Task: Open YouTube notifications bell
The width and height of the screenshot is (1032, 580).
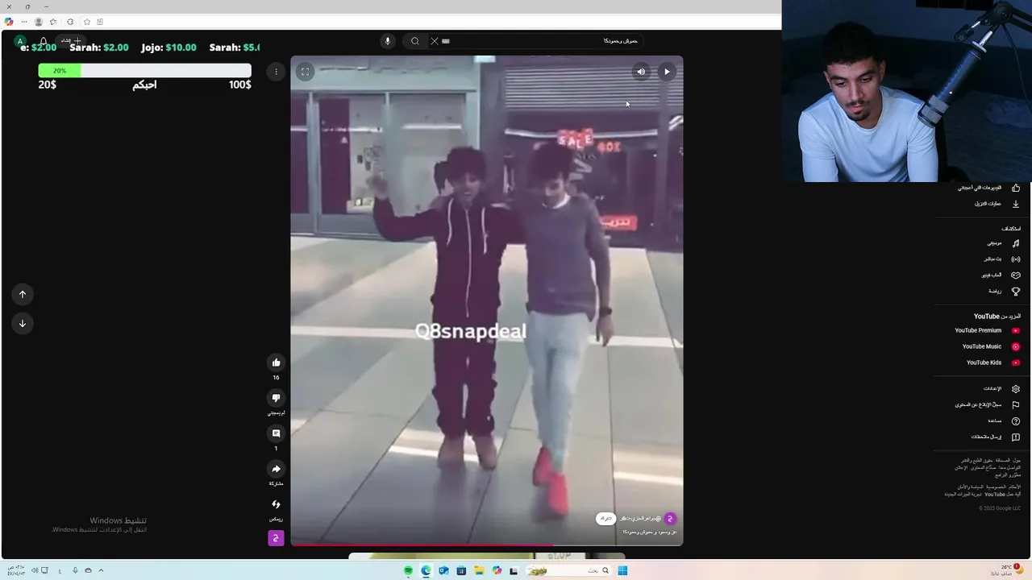Action: [x=44, y=41]
